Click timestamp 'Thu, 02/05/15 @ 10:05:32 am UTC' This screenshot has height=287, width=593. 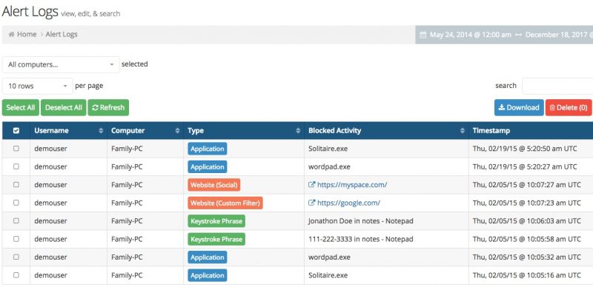click(x=527, y=257)
